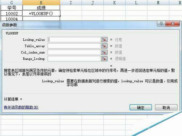Screen dimensions: 182x136
Task: Focus the Table_array input field
Action: tap(74, 46)
